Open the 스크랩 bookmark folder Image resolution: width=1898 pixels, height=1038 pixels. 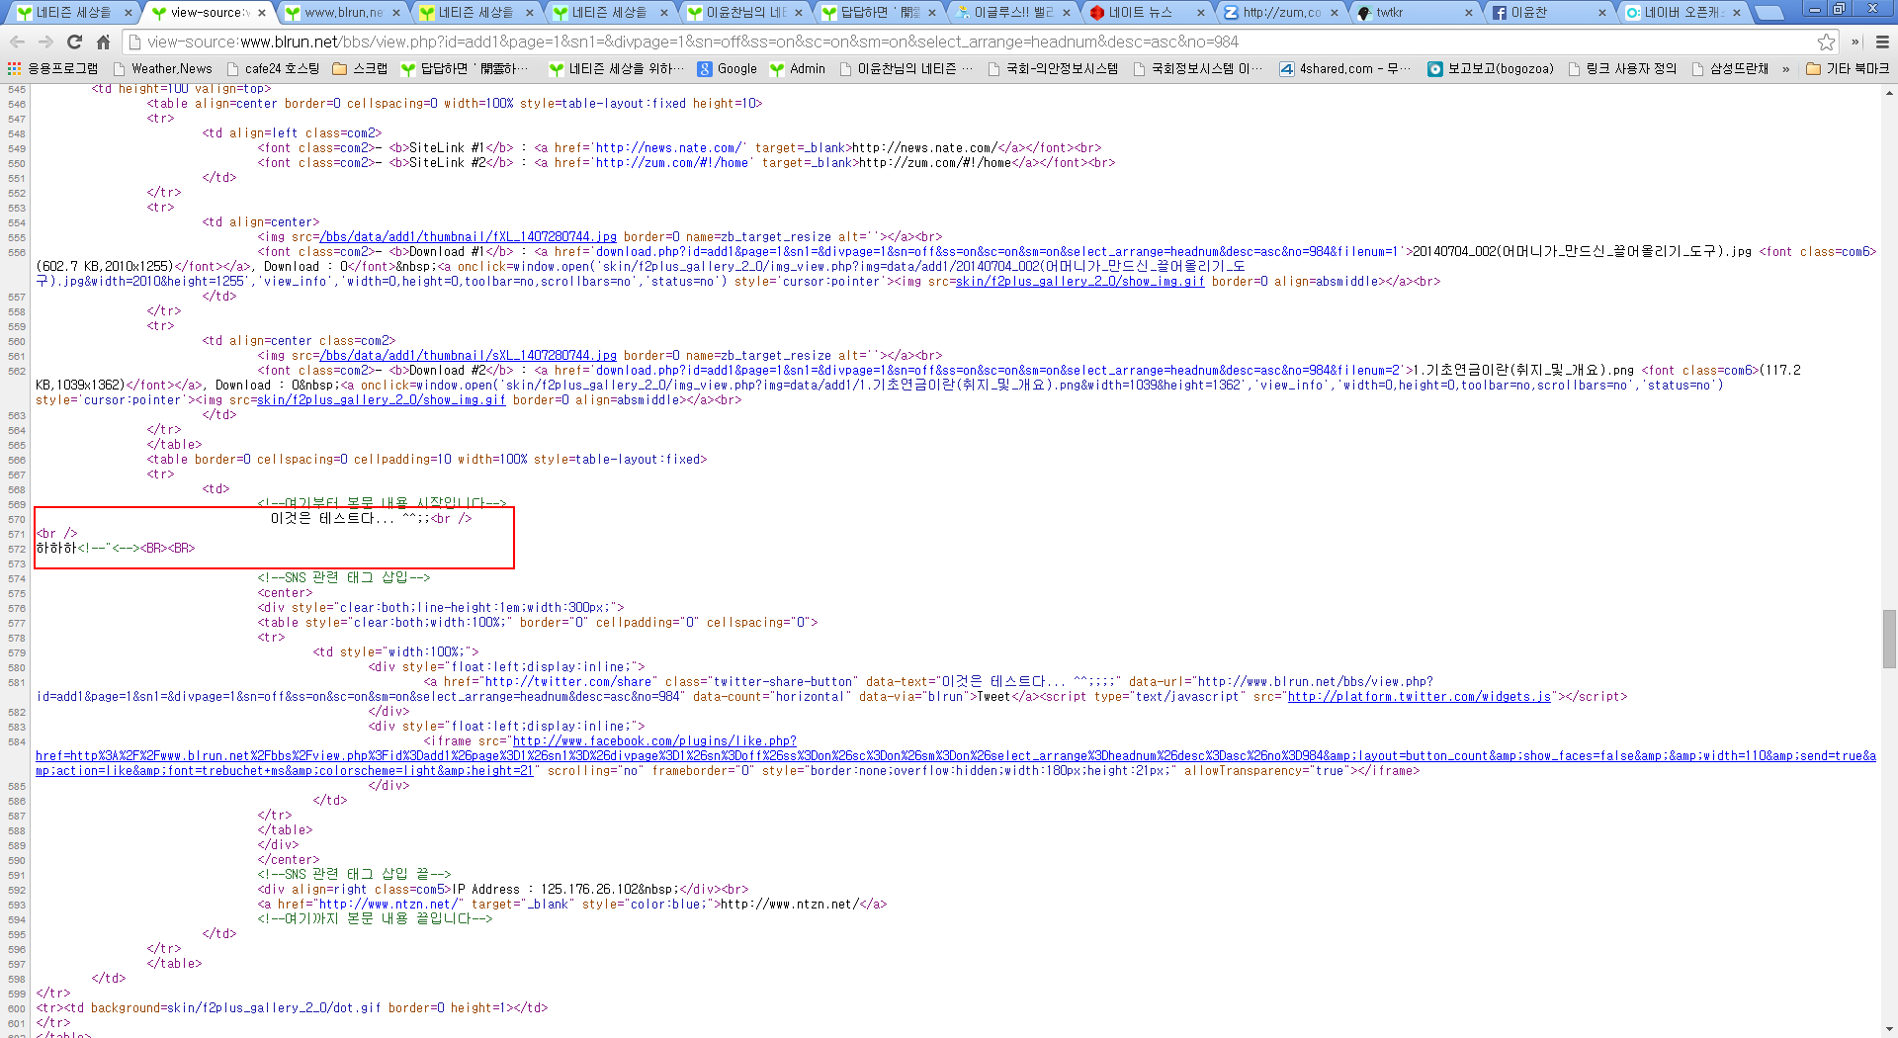coord(360,68)
